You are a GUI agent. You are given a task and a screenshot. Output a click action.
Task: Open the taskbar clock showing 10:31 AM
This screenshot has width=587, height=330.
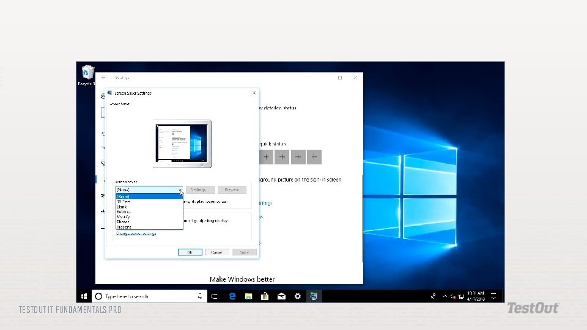tap(476, 296)
